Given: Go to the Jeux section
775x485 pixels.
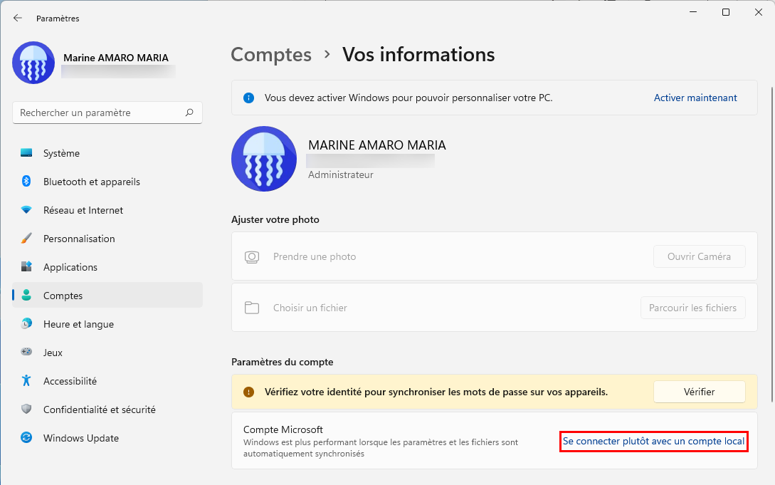Looking at the screenshot, I should 107,353.
